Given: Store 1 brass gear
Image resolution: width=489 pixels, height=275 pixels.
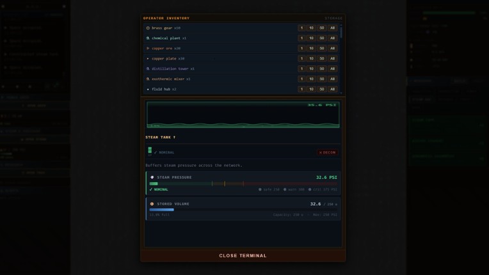Looking at the screenshot, I should pos(301,28).
